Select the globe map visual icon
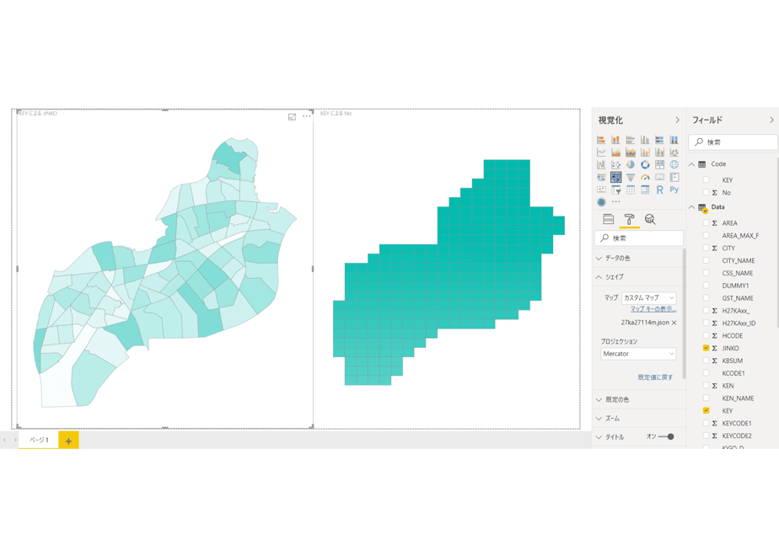The image size is (779, 556). [x=674, y=164]
